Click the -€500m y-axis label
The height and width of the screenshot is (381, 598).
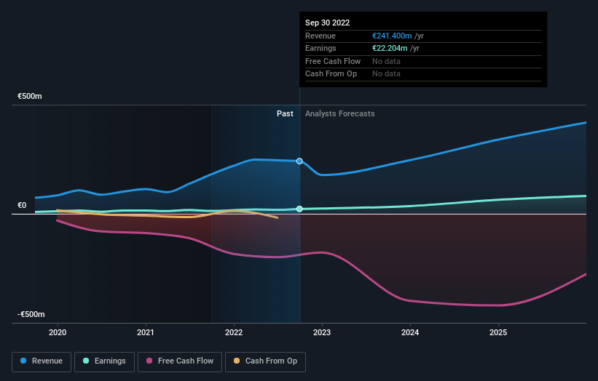(31, 314)
